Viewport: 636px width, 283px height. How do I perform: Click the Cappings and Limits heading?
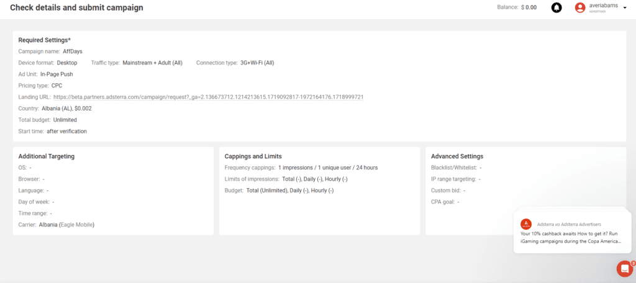pos(253,156)
